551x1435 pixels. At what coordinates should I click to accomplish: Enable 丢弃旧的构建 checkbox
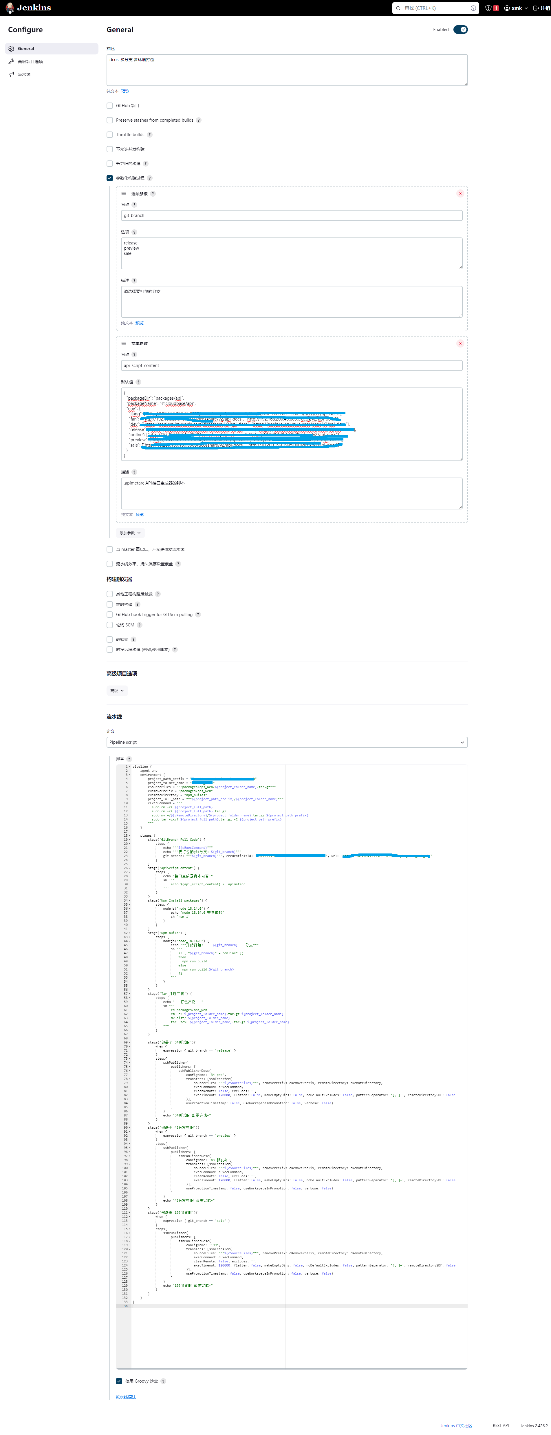[x=110, y=164]
